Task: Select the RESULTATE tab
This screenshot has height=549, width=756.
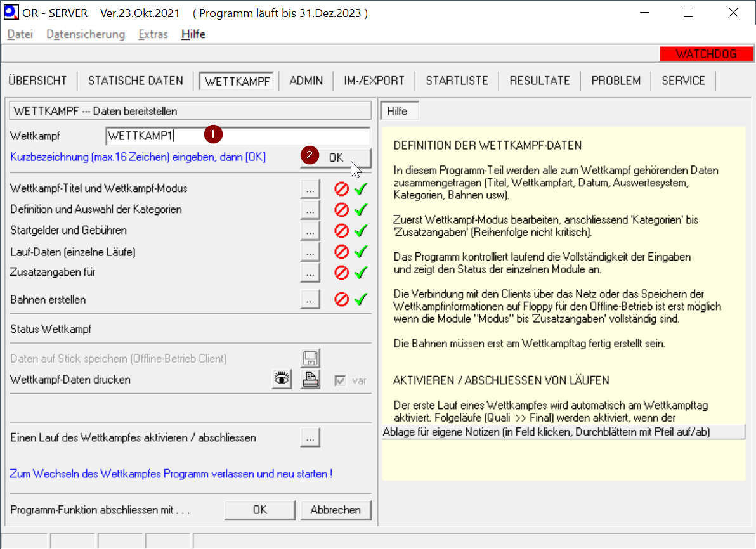Action: 540,81
